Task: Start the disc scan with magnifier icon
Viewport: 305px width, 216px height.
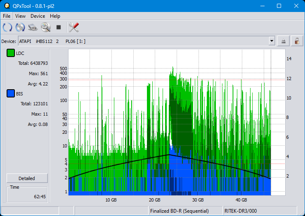Action: coord(45,28)
